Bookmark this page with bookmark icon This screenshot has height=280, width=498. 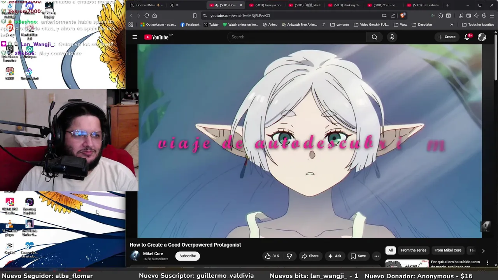[195, 16]
